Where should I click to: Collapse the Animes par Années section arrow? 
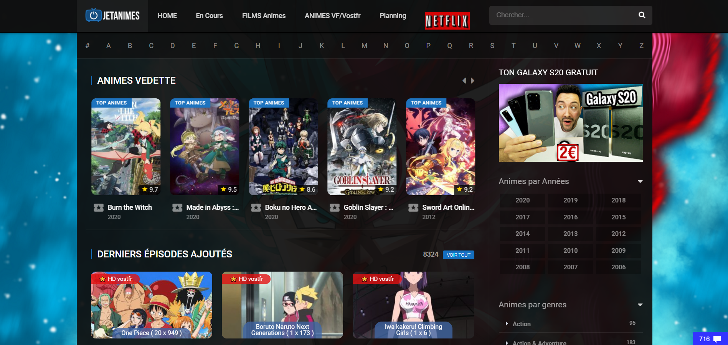[640, 181]
